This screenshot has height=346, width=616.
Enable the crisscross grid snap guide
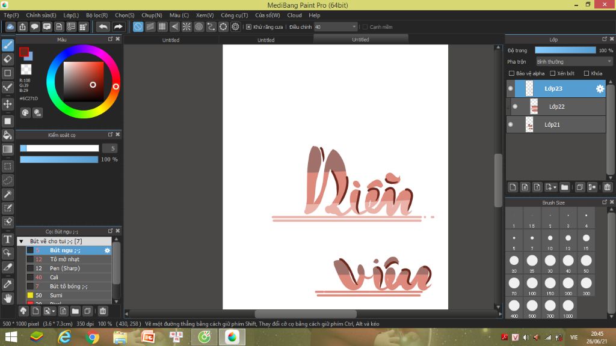point(162,26)
